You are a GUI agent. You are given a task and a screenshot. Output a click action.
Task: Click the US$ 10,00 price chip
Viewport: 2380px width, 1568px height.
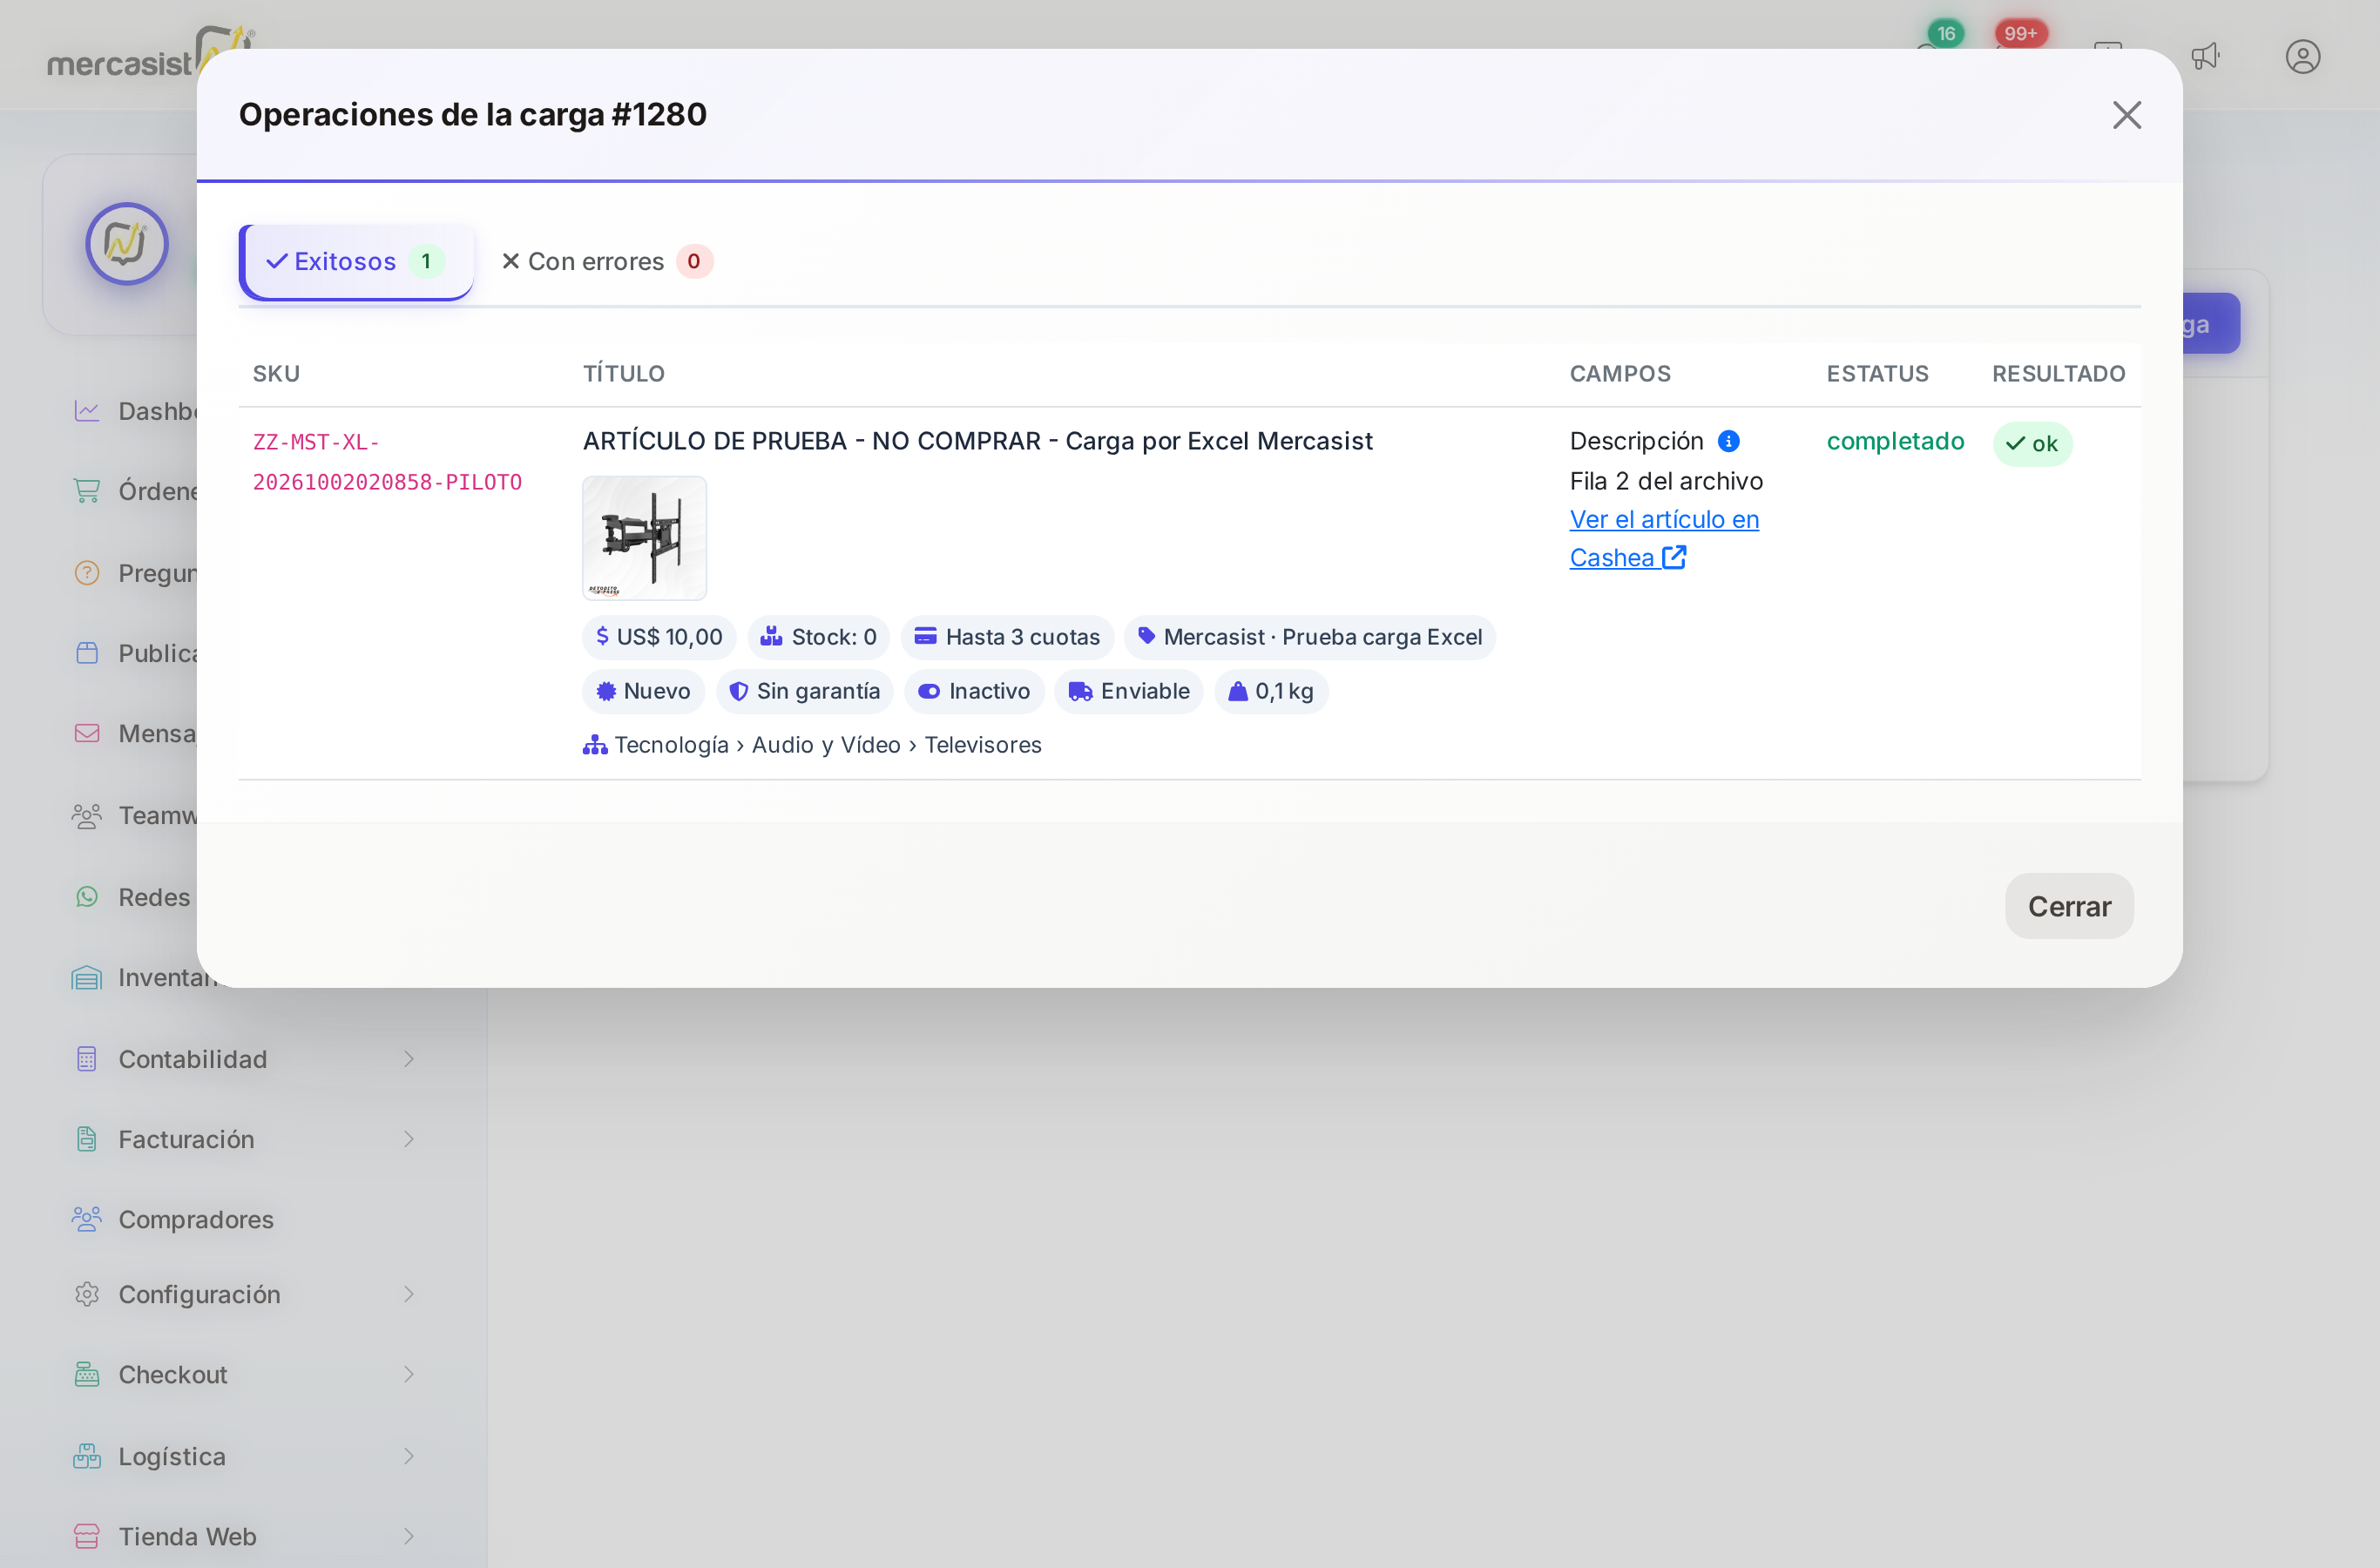tap(659, 637)
